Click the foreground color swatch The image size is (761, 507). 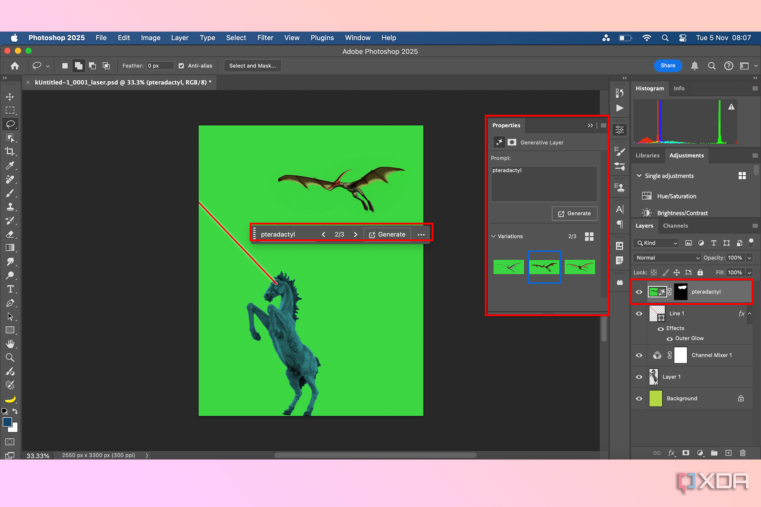(x=7, y=422)
